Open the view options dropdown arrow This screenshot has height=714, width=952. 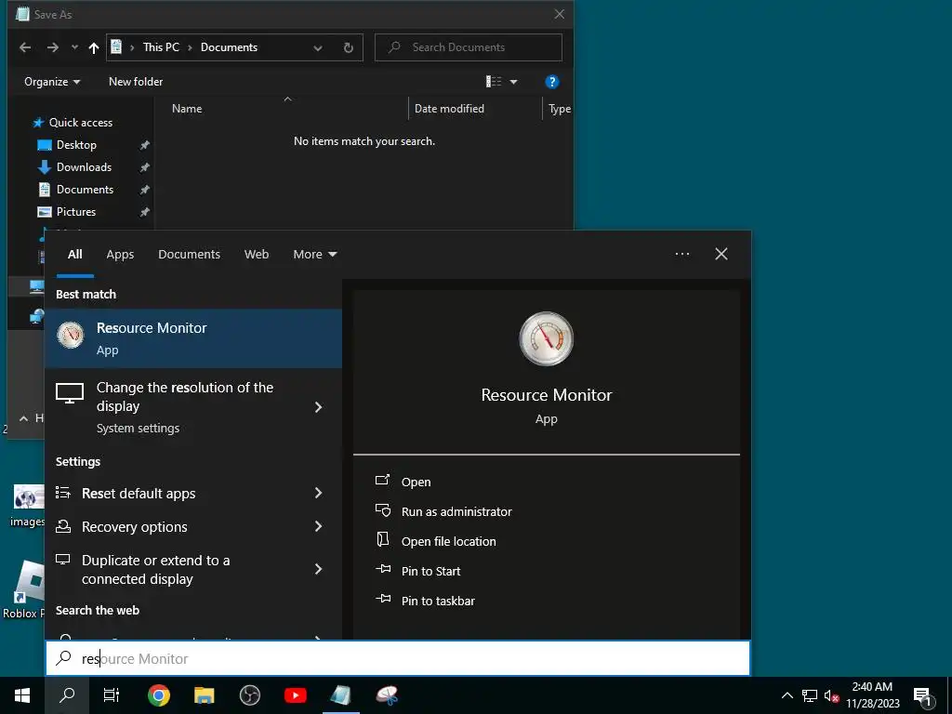pyautogui.click(x=513, y=82)
